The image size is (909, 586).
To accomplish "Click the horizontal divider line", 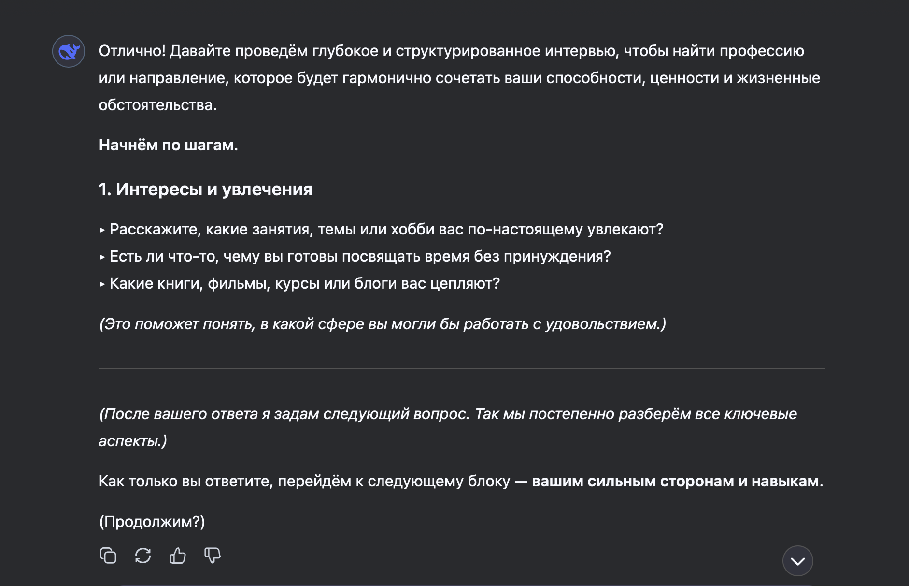I will [x=454, y=368].
